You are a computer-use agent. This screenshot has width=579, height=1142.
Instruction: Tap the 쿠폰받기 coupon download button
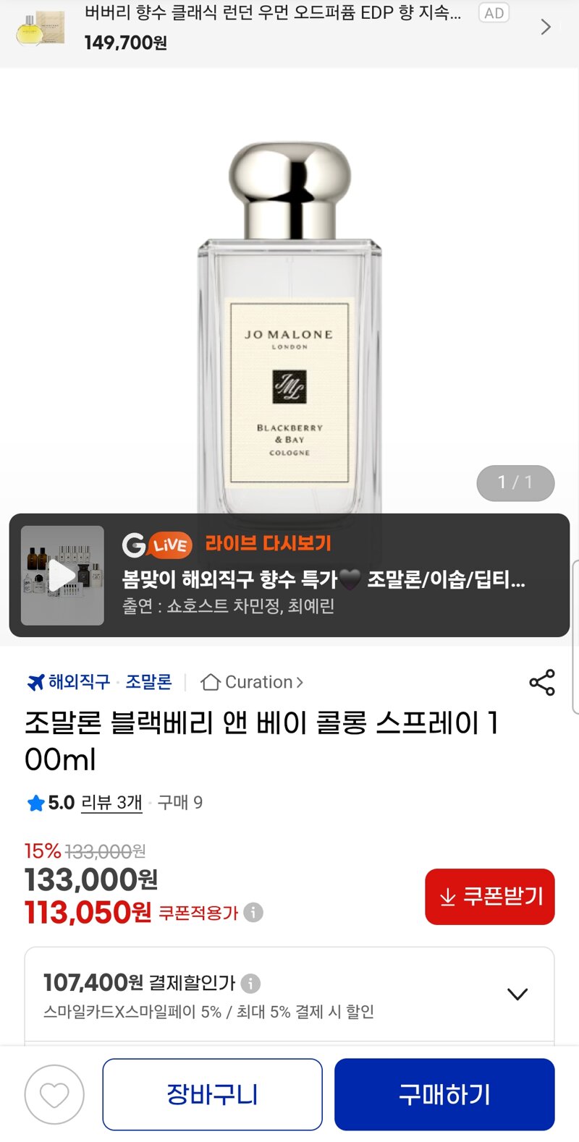pos(490,897)
